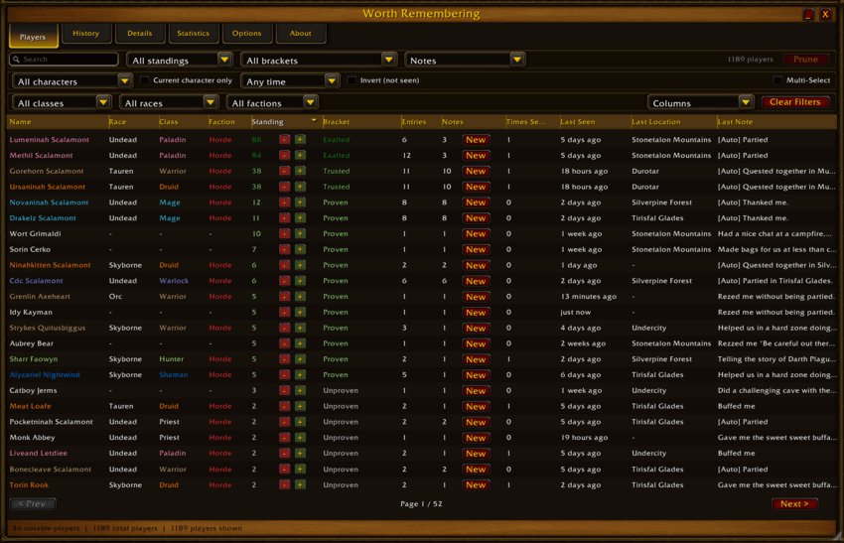Raise standing of Grenlin Axeheart with plus icon

pos(300,296)
